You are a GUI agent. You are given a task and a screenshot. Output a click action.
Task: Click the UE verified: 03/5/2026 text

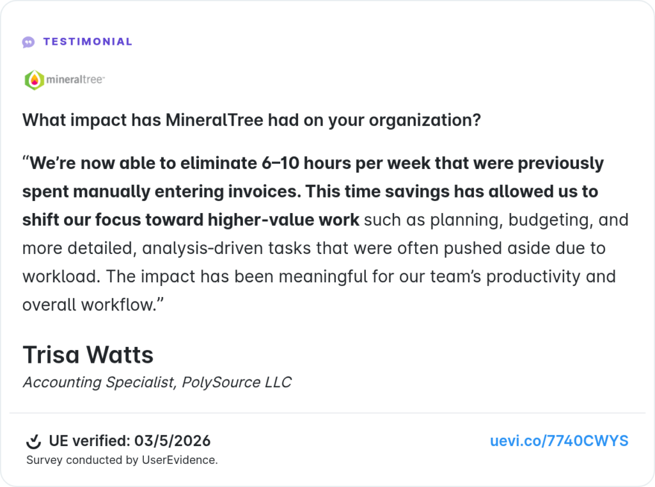[129, 441]
